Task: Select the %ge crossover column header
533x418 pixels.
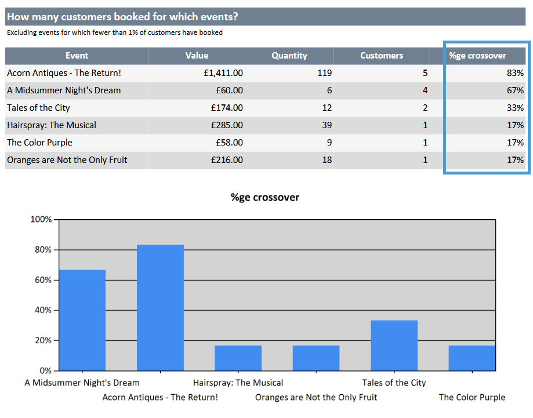Action: point(477,56)
